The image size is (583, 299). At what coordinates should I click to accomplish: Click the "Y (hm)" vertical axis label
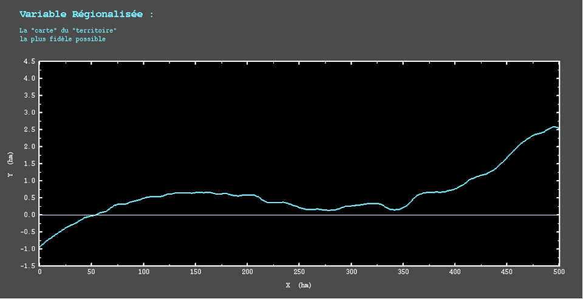click(10, 164)
